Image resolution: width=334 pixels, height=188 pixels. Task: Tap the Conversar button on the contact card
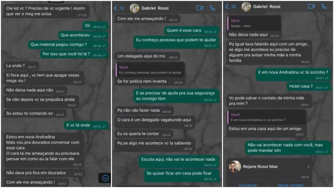point(247,185)
